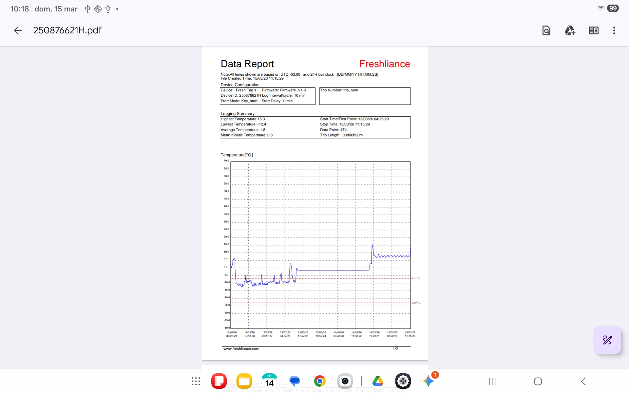Launch the red notes app in taskbar

click(x=219, y=381)
